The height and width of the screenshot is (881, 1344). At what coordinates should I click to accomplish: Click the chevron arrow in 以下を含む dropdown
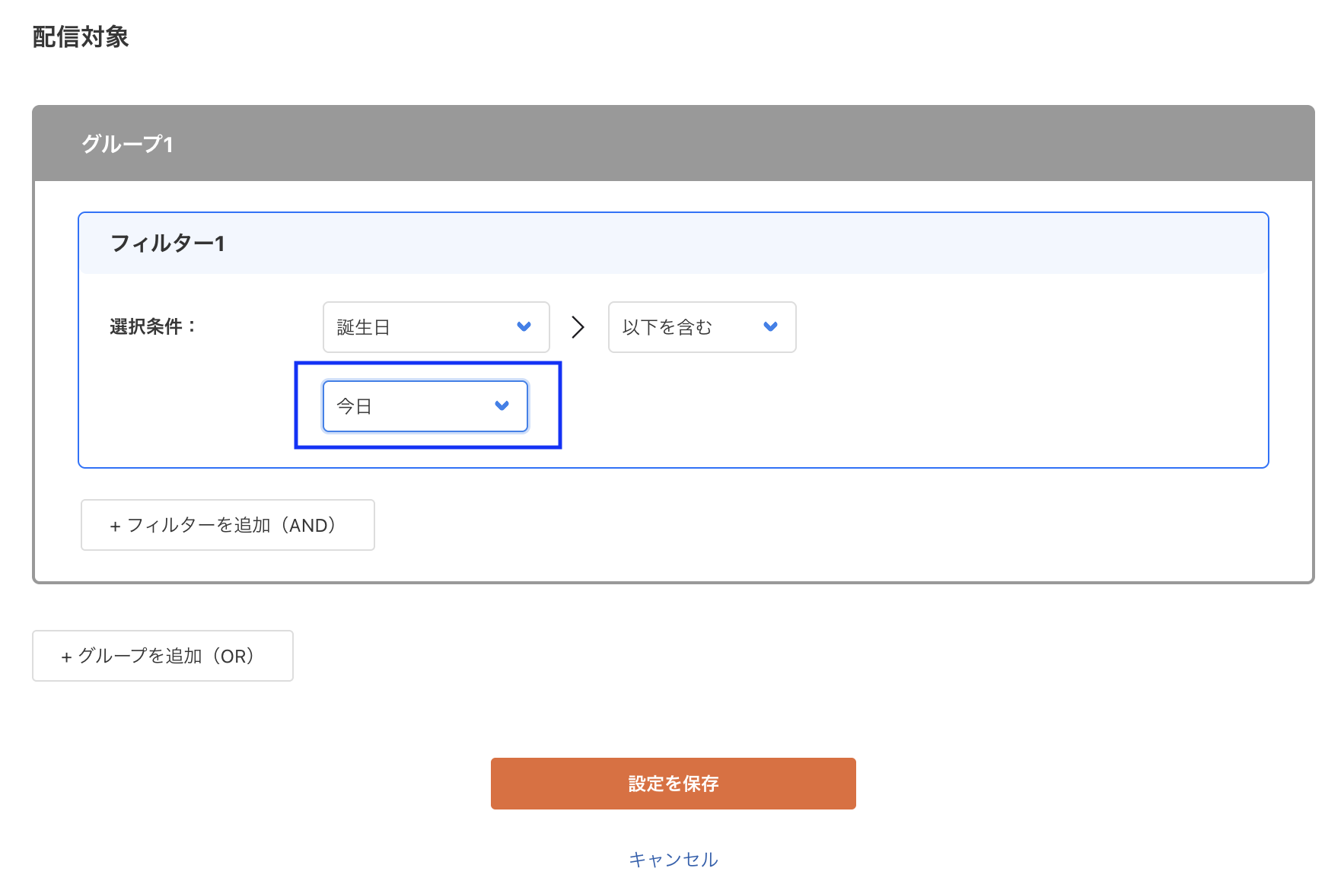(770, 327)
